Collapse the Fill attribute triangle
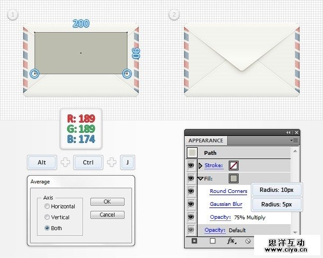 [201, 178]
